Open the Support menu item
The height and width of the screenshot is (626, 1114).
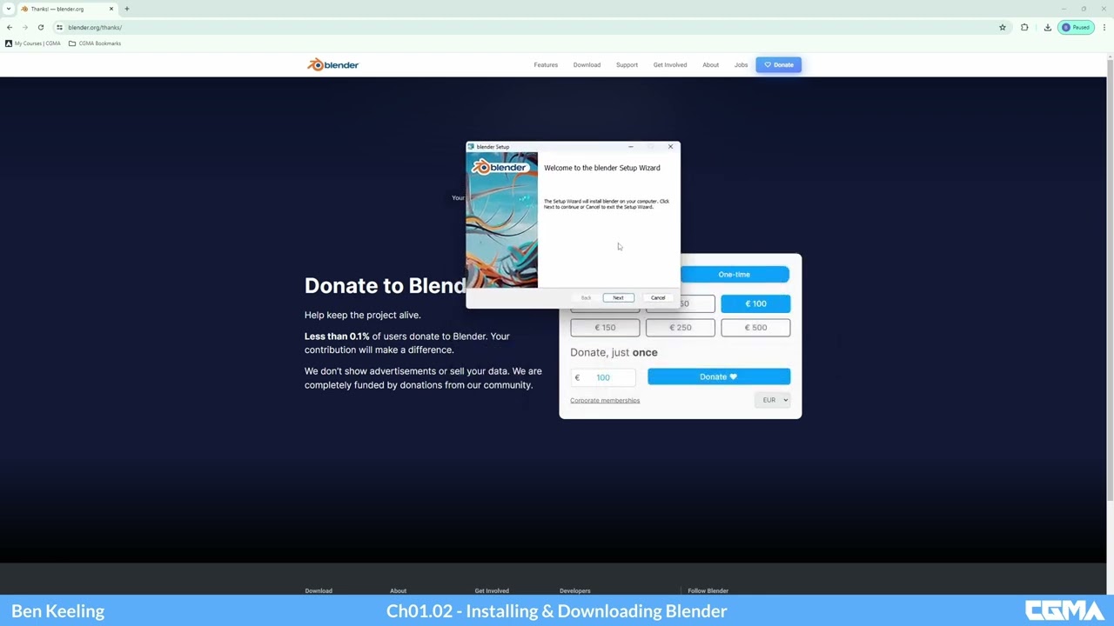tap(627, 65)
